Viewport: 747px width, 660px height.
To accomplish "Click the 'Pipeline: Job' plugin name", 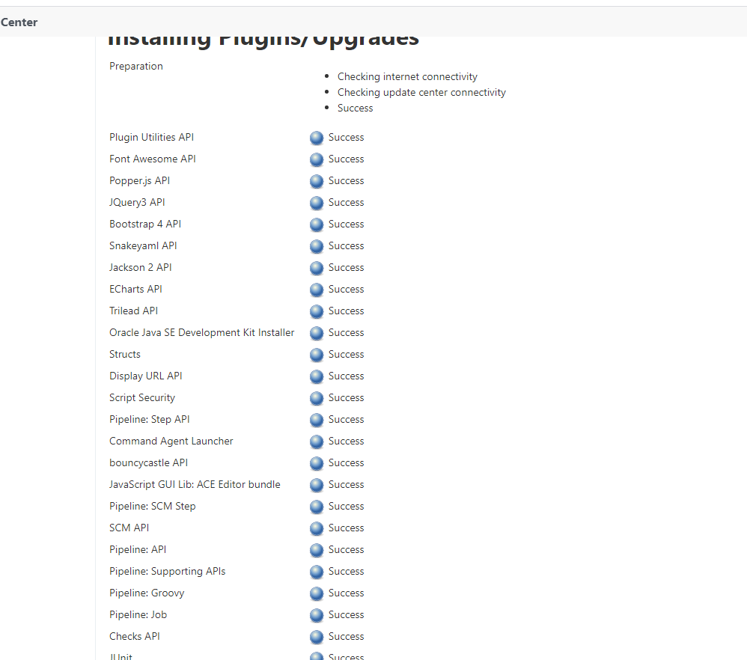I will pos(138,615).
